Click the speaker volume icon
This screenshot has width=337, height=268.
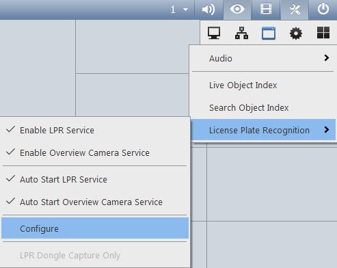tap(208, 10)
